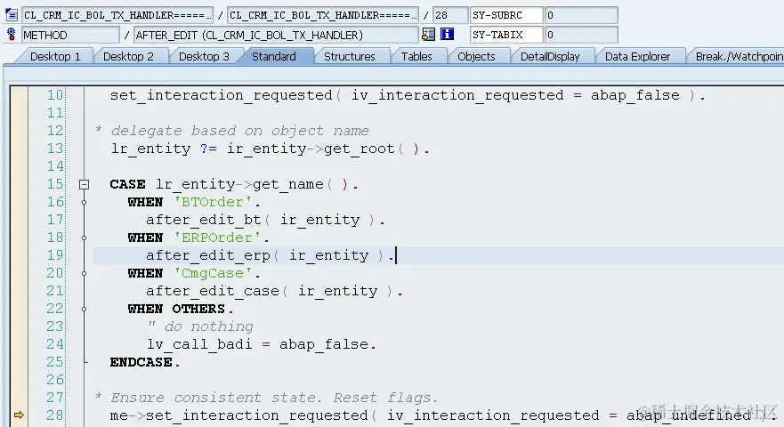The height and width of the screenshot is (427, 784).
Task: Click the CASE lr_entity->get_name statement
Action: (234, 184)
